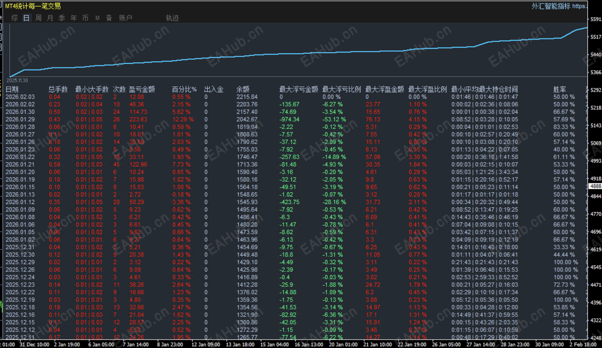The height and width of the screenshot is (348, 602).
Task: Click the -28.16 % drawdown cell
Action: point(334,202)
